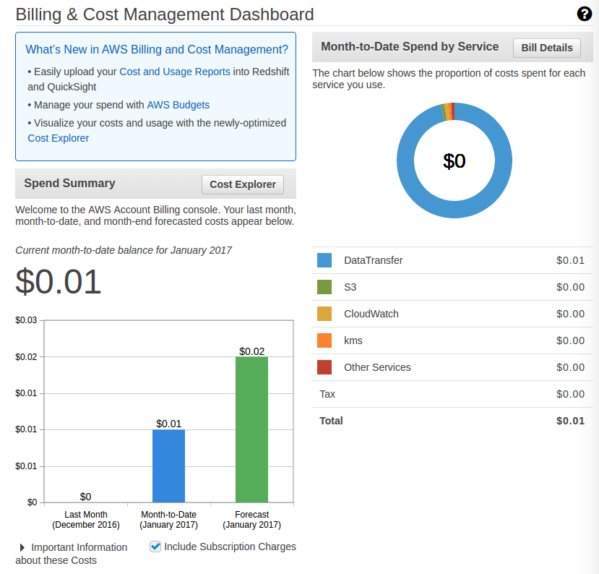Click Forecast (January 2017) axis label
The width and height of the screenshot is (599, 574).
point(251,520)
